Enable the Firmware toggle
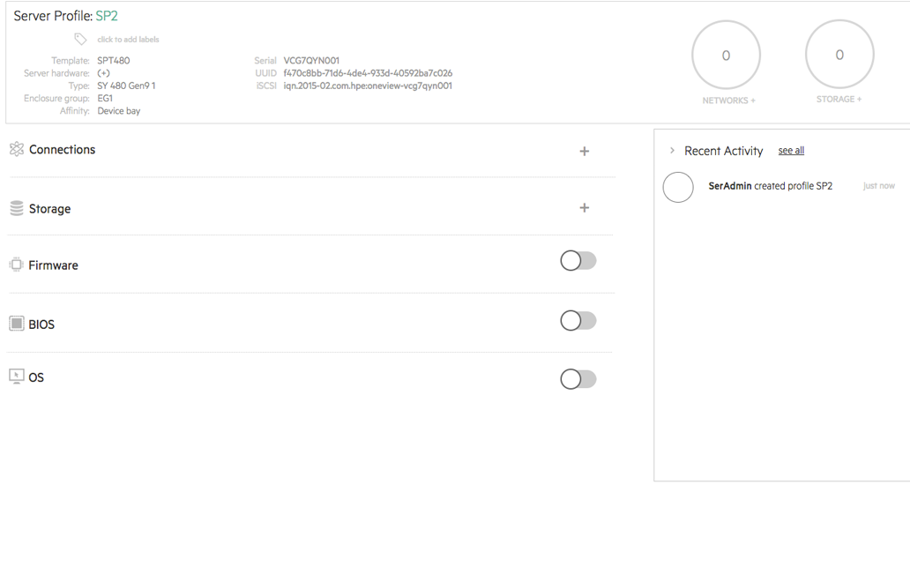The height and width of the screenshot is (574, 910). tap(578, 261)
